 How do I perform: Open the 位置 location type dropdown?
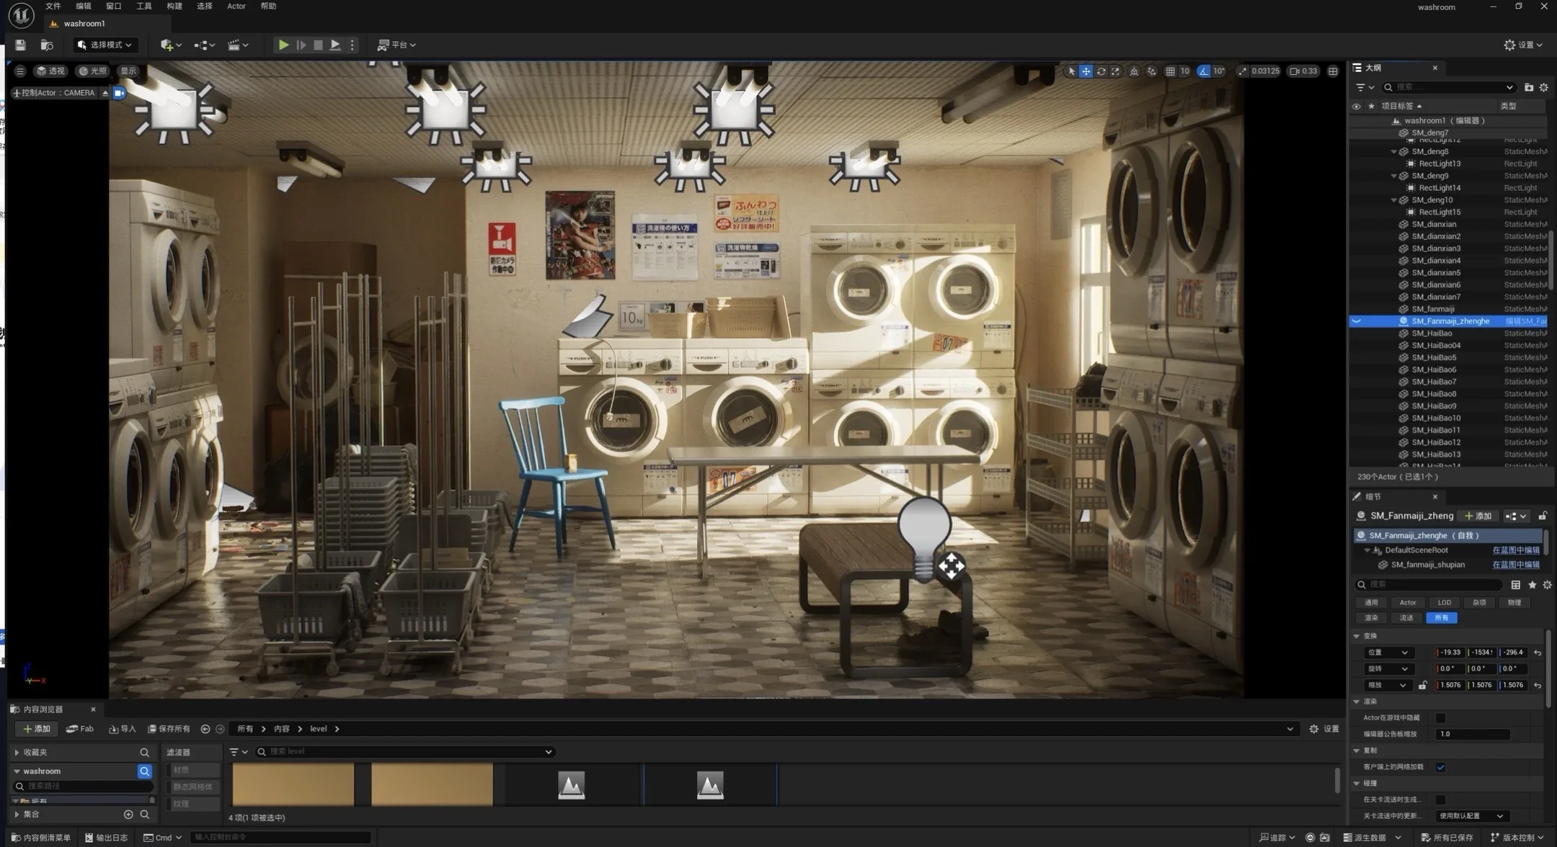click(x=1388, y=653)
